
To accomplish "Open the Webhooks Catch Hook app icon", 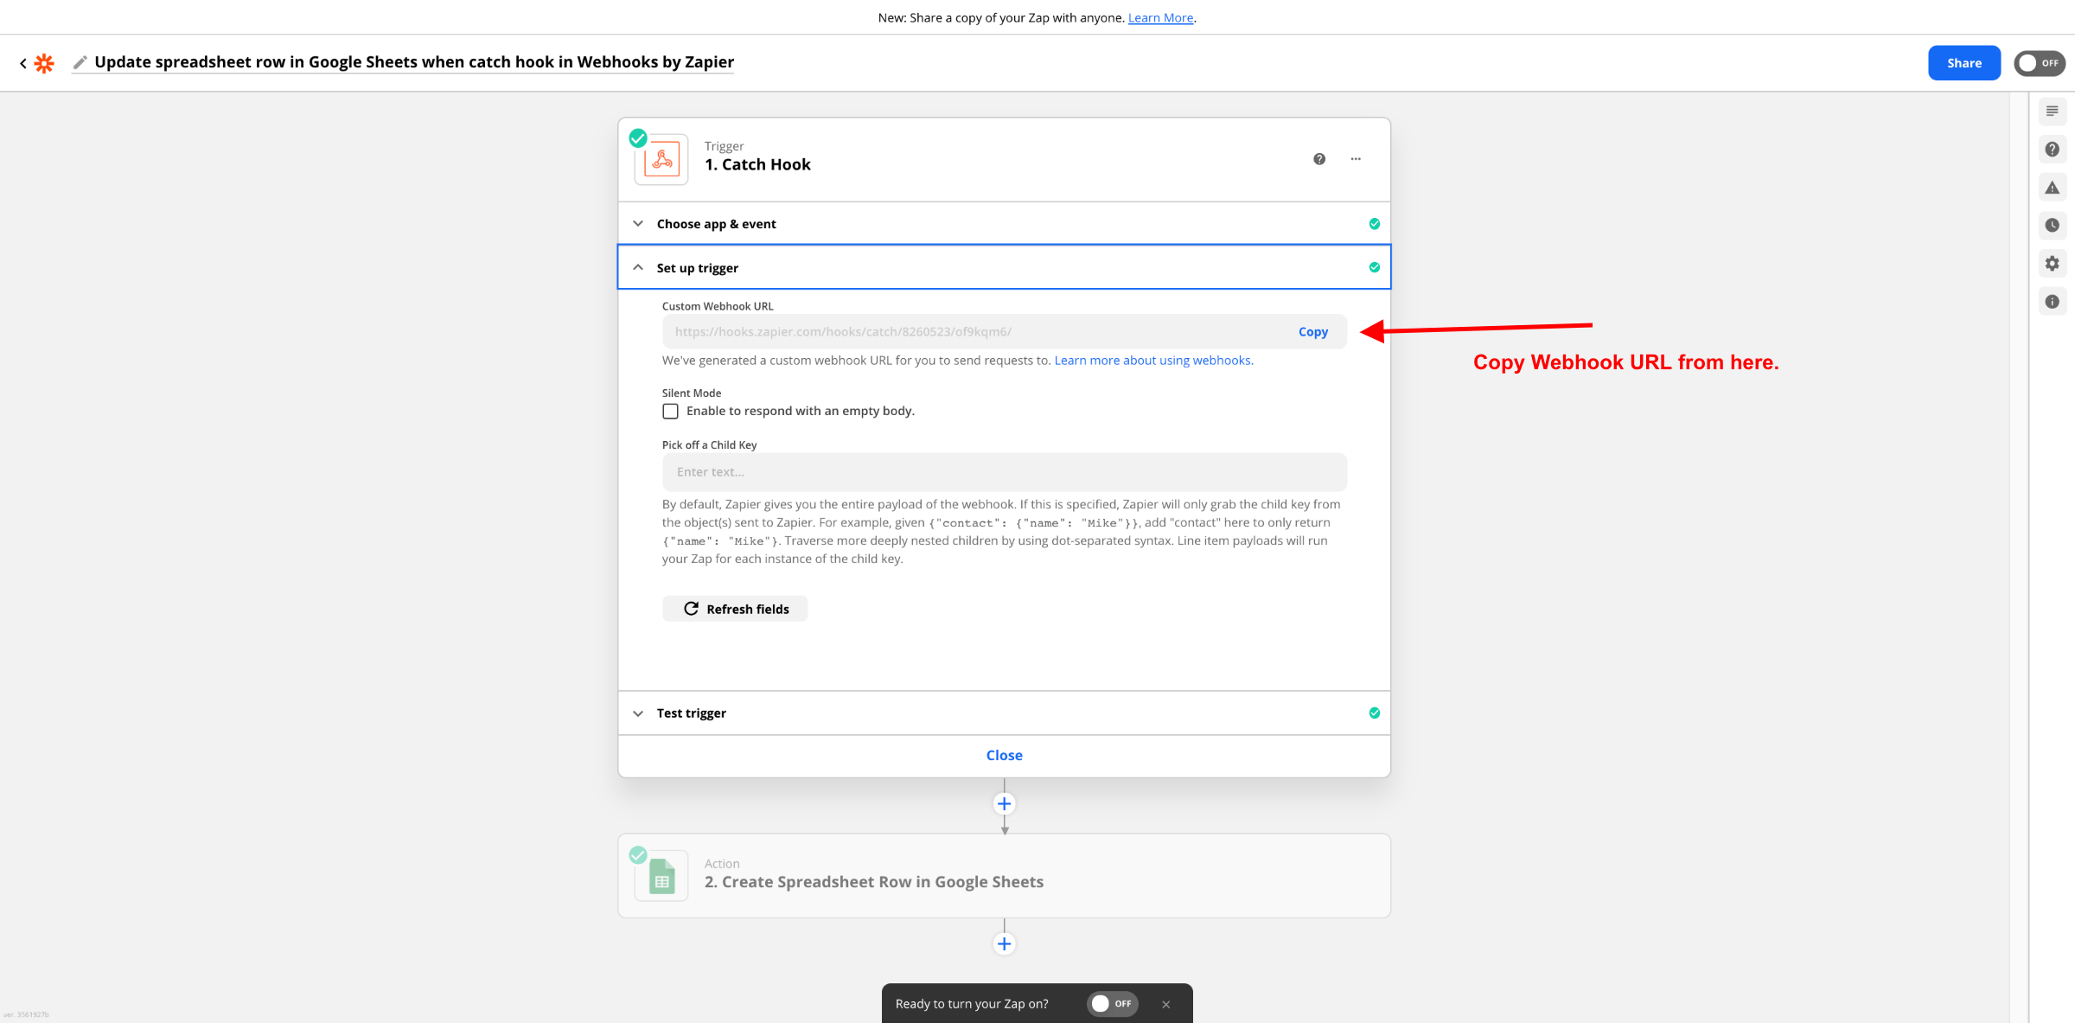I will pyautogui.click(x=661, y=160).
